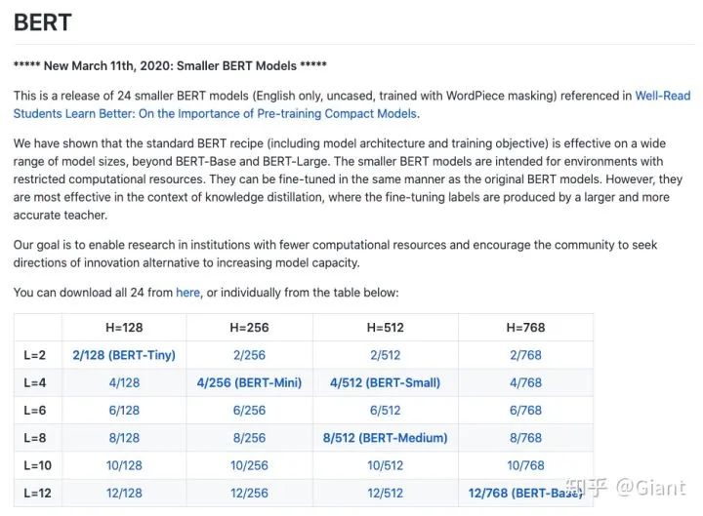Select the 2/512 model link

(x=385, y=355)
